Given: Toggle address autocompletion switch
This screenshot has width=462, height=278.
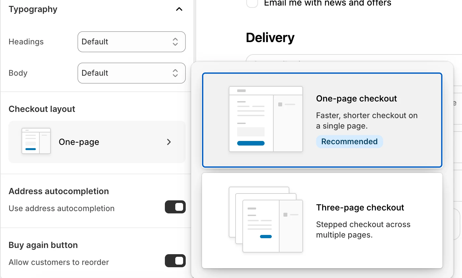Looking at the screenshot, I should [175, 207].
